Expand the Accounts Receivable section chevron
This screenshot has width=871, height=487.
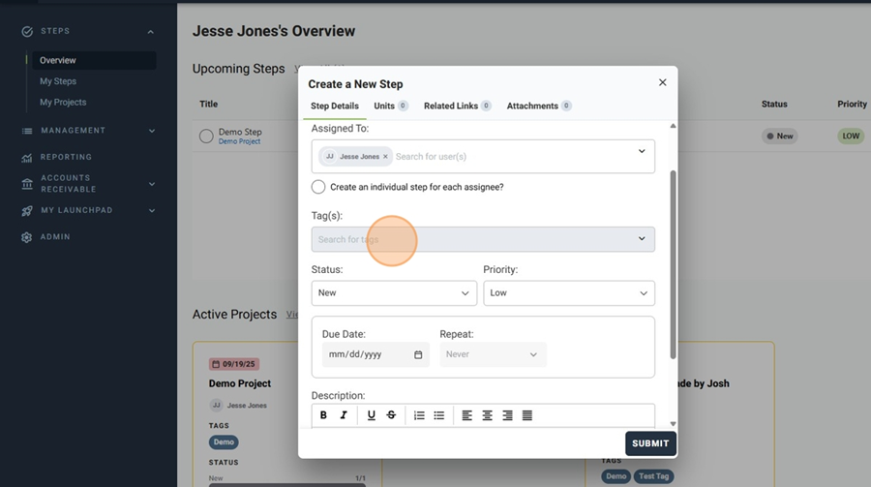click(x=152, y=184)
